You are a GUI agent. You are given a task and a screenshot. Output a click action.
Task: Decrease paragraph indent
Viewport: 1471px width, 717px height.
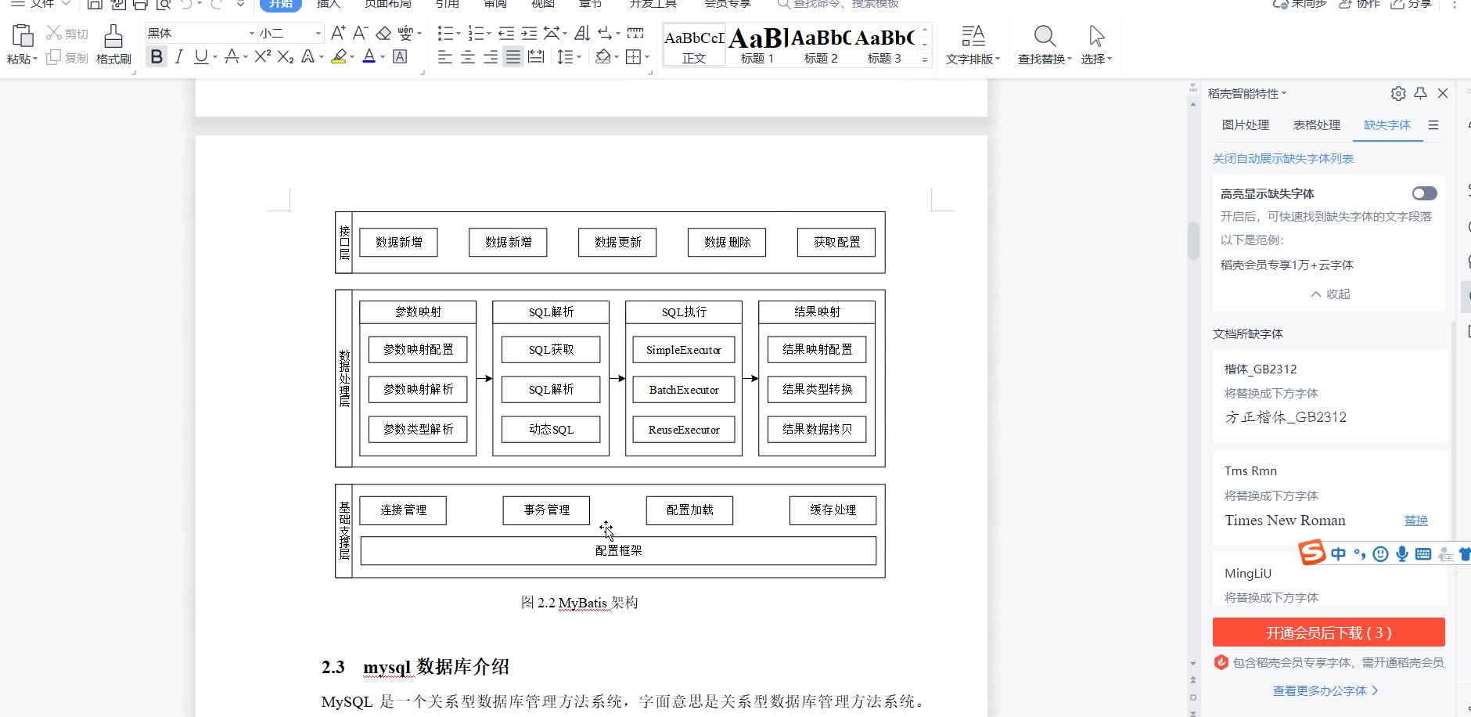pos(506,33)
